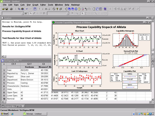
Task: Click worksheet vertical scrollbar down arrow
Action: pyautogui.click(x=153, y=99)
